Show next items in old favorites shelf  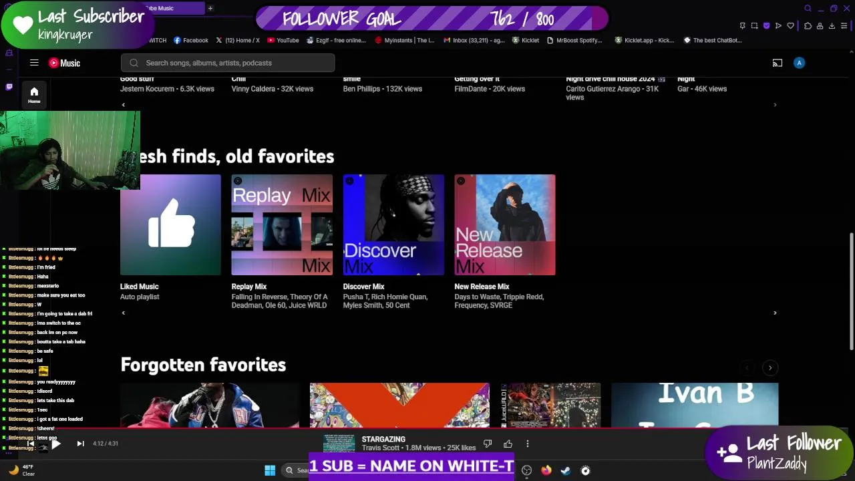tap(775, 313)
